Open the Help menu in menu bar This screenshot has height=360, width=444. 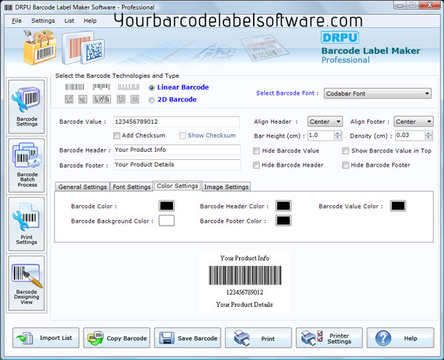90,21
